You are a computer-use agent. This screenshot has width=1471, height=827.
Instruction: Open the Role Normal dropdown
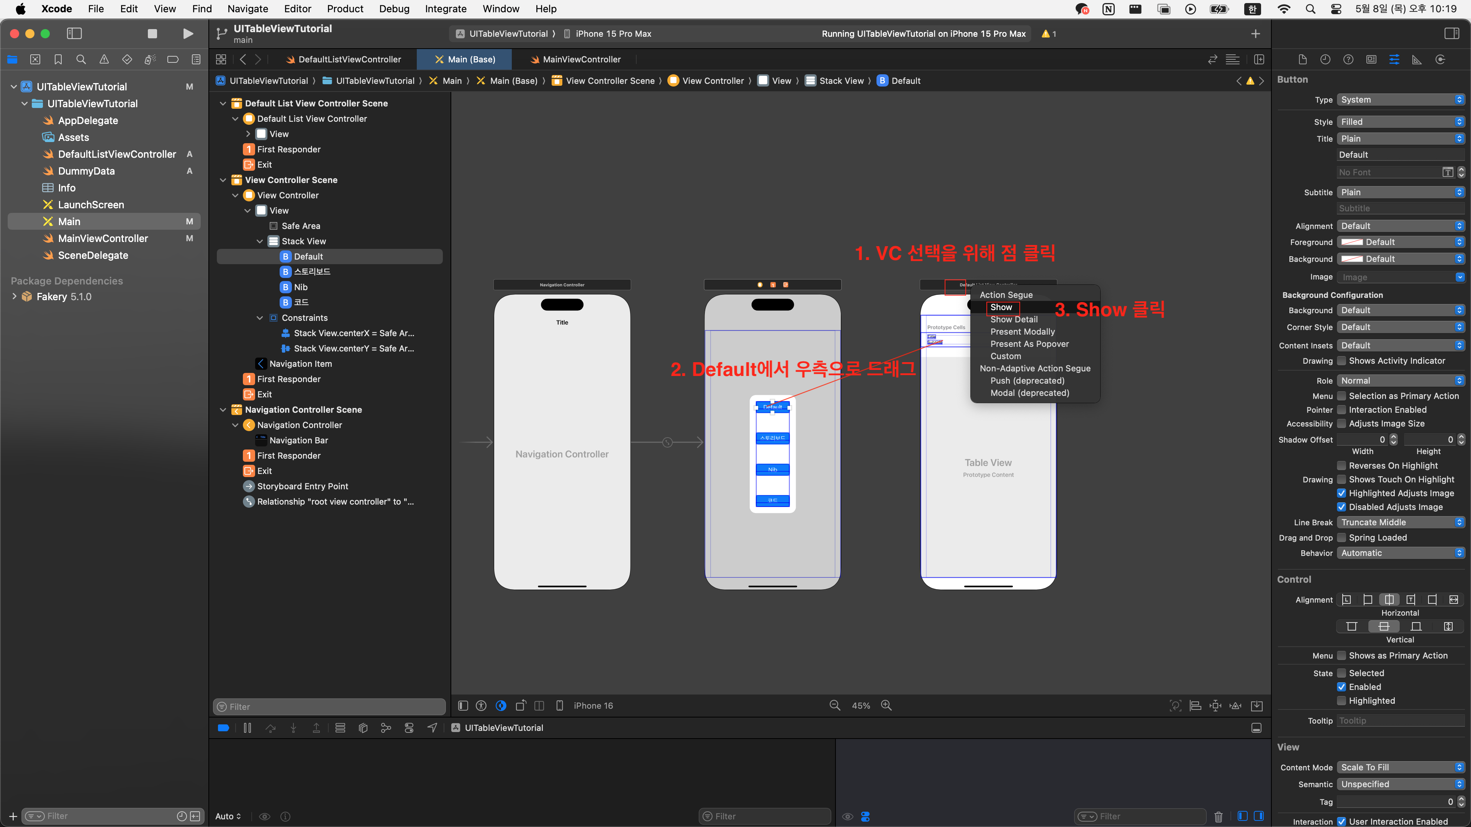click(x=1401, y=381)
